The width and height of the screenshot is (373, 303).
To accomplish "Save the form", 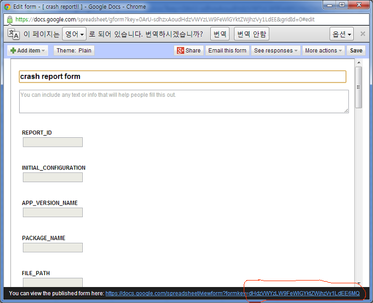I will point(356,50).
